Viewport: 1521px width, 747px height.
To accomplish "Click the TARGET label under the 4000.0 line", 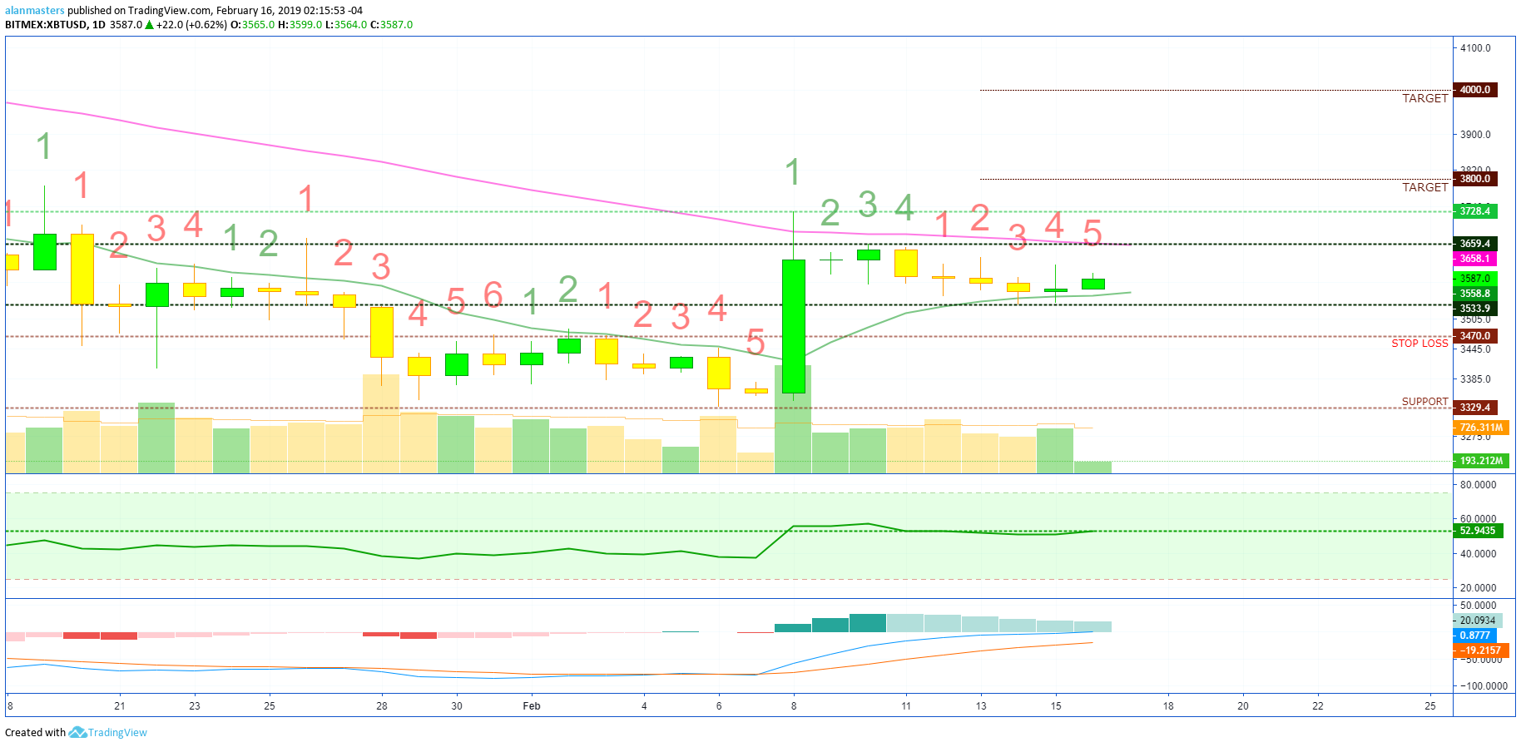I will (x=1424, y=98).
